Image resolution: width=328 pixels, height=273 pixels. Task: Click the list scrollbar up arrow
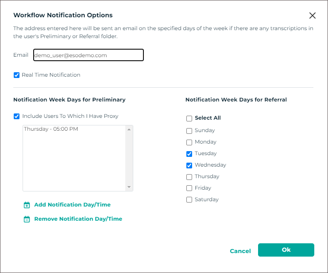coord(129,129)
